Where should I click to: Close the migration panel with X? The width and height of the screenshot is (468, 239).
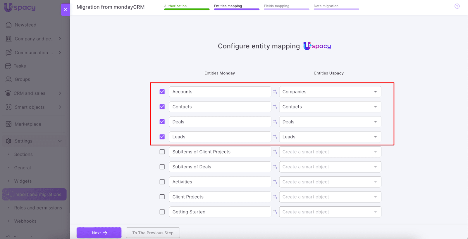[x=66, y=10]
